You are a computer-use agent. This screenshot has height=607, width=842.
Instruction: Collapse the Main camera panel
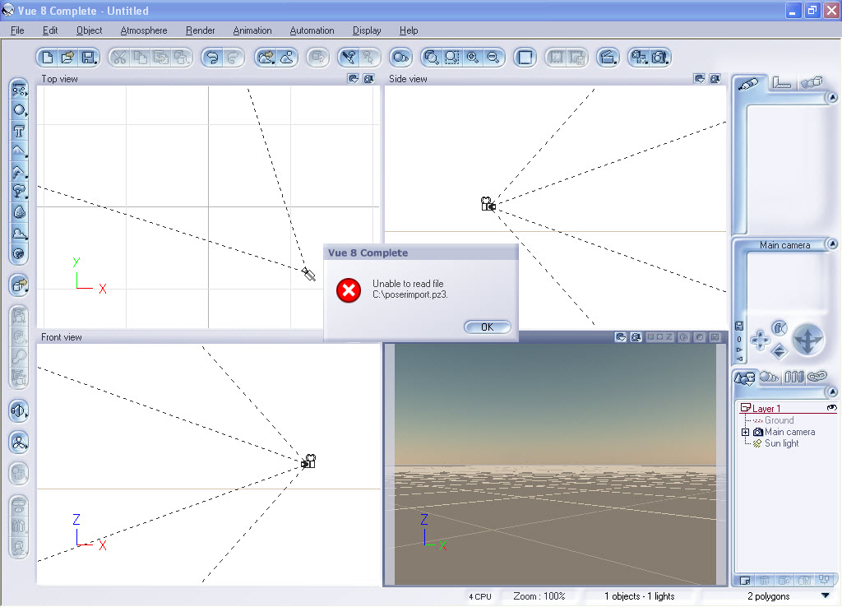831,244
